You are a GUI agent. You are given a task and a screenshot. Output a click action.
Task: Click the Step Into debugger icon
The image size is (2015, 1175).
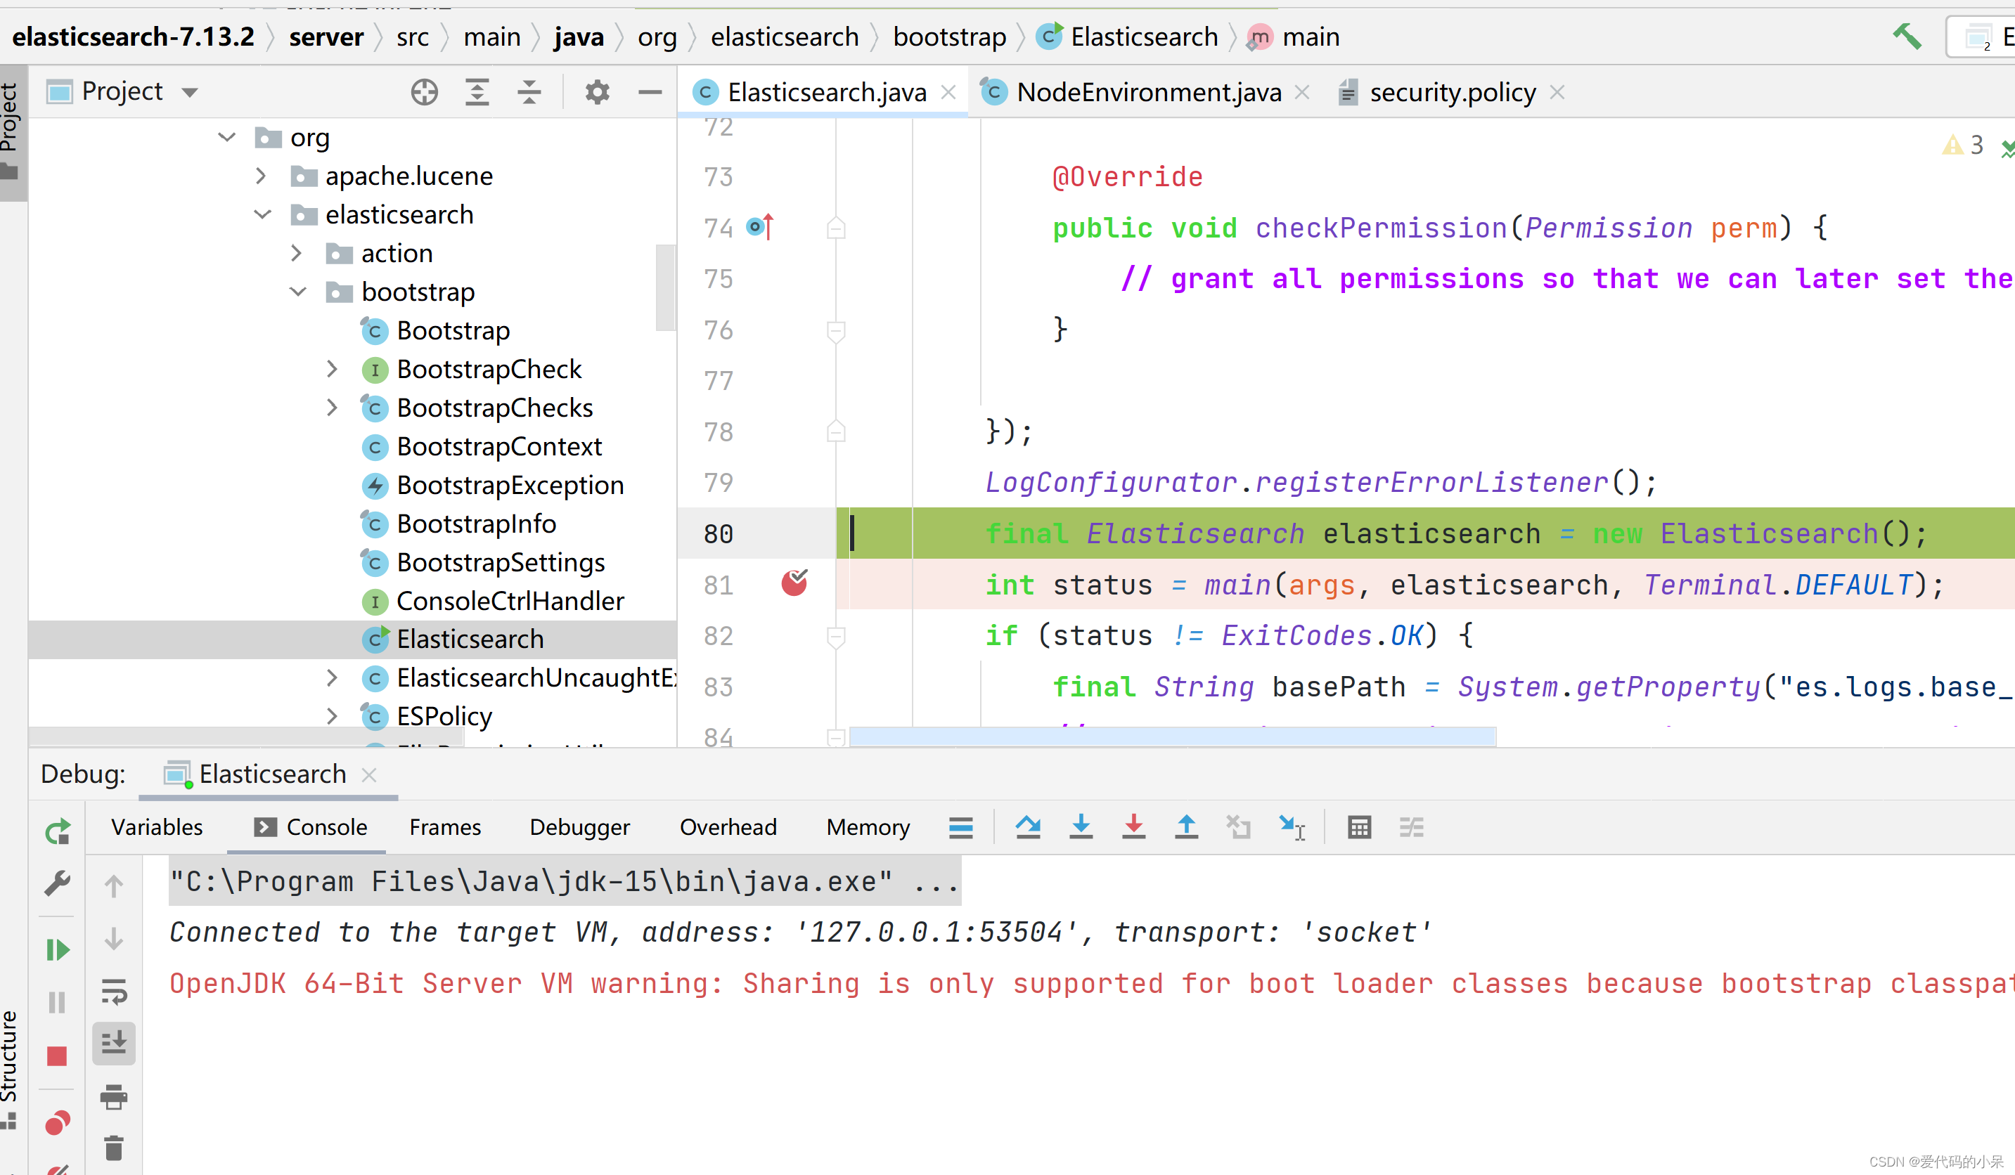click(x=1080, y=826)
